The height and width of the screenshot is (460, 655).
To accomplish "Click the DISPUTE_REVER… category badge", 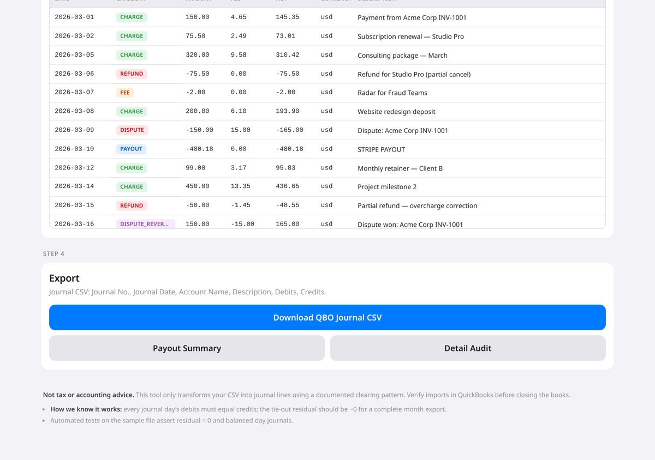I will [145, 224].
